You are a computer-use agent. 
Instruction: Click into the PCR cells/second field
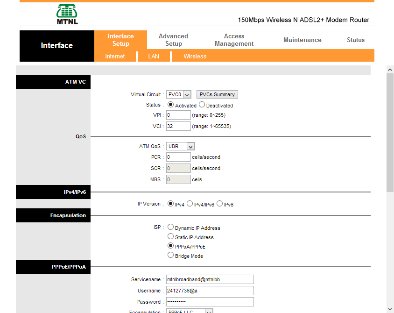(x=178, y=157)
